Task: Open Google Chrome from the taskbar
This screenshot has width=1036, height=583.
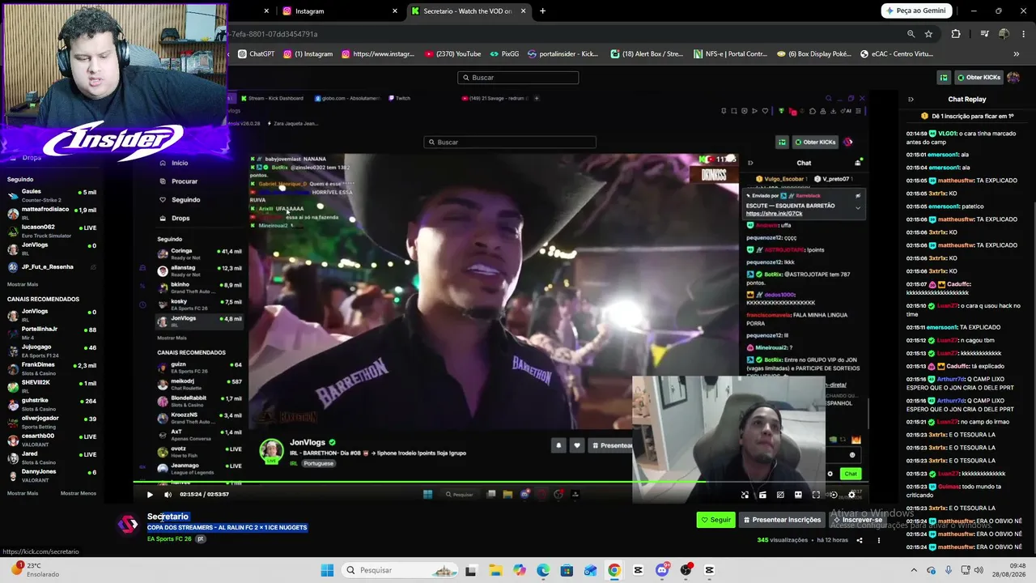Action: point(614,570)
